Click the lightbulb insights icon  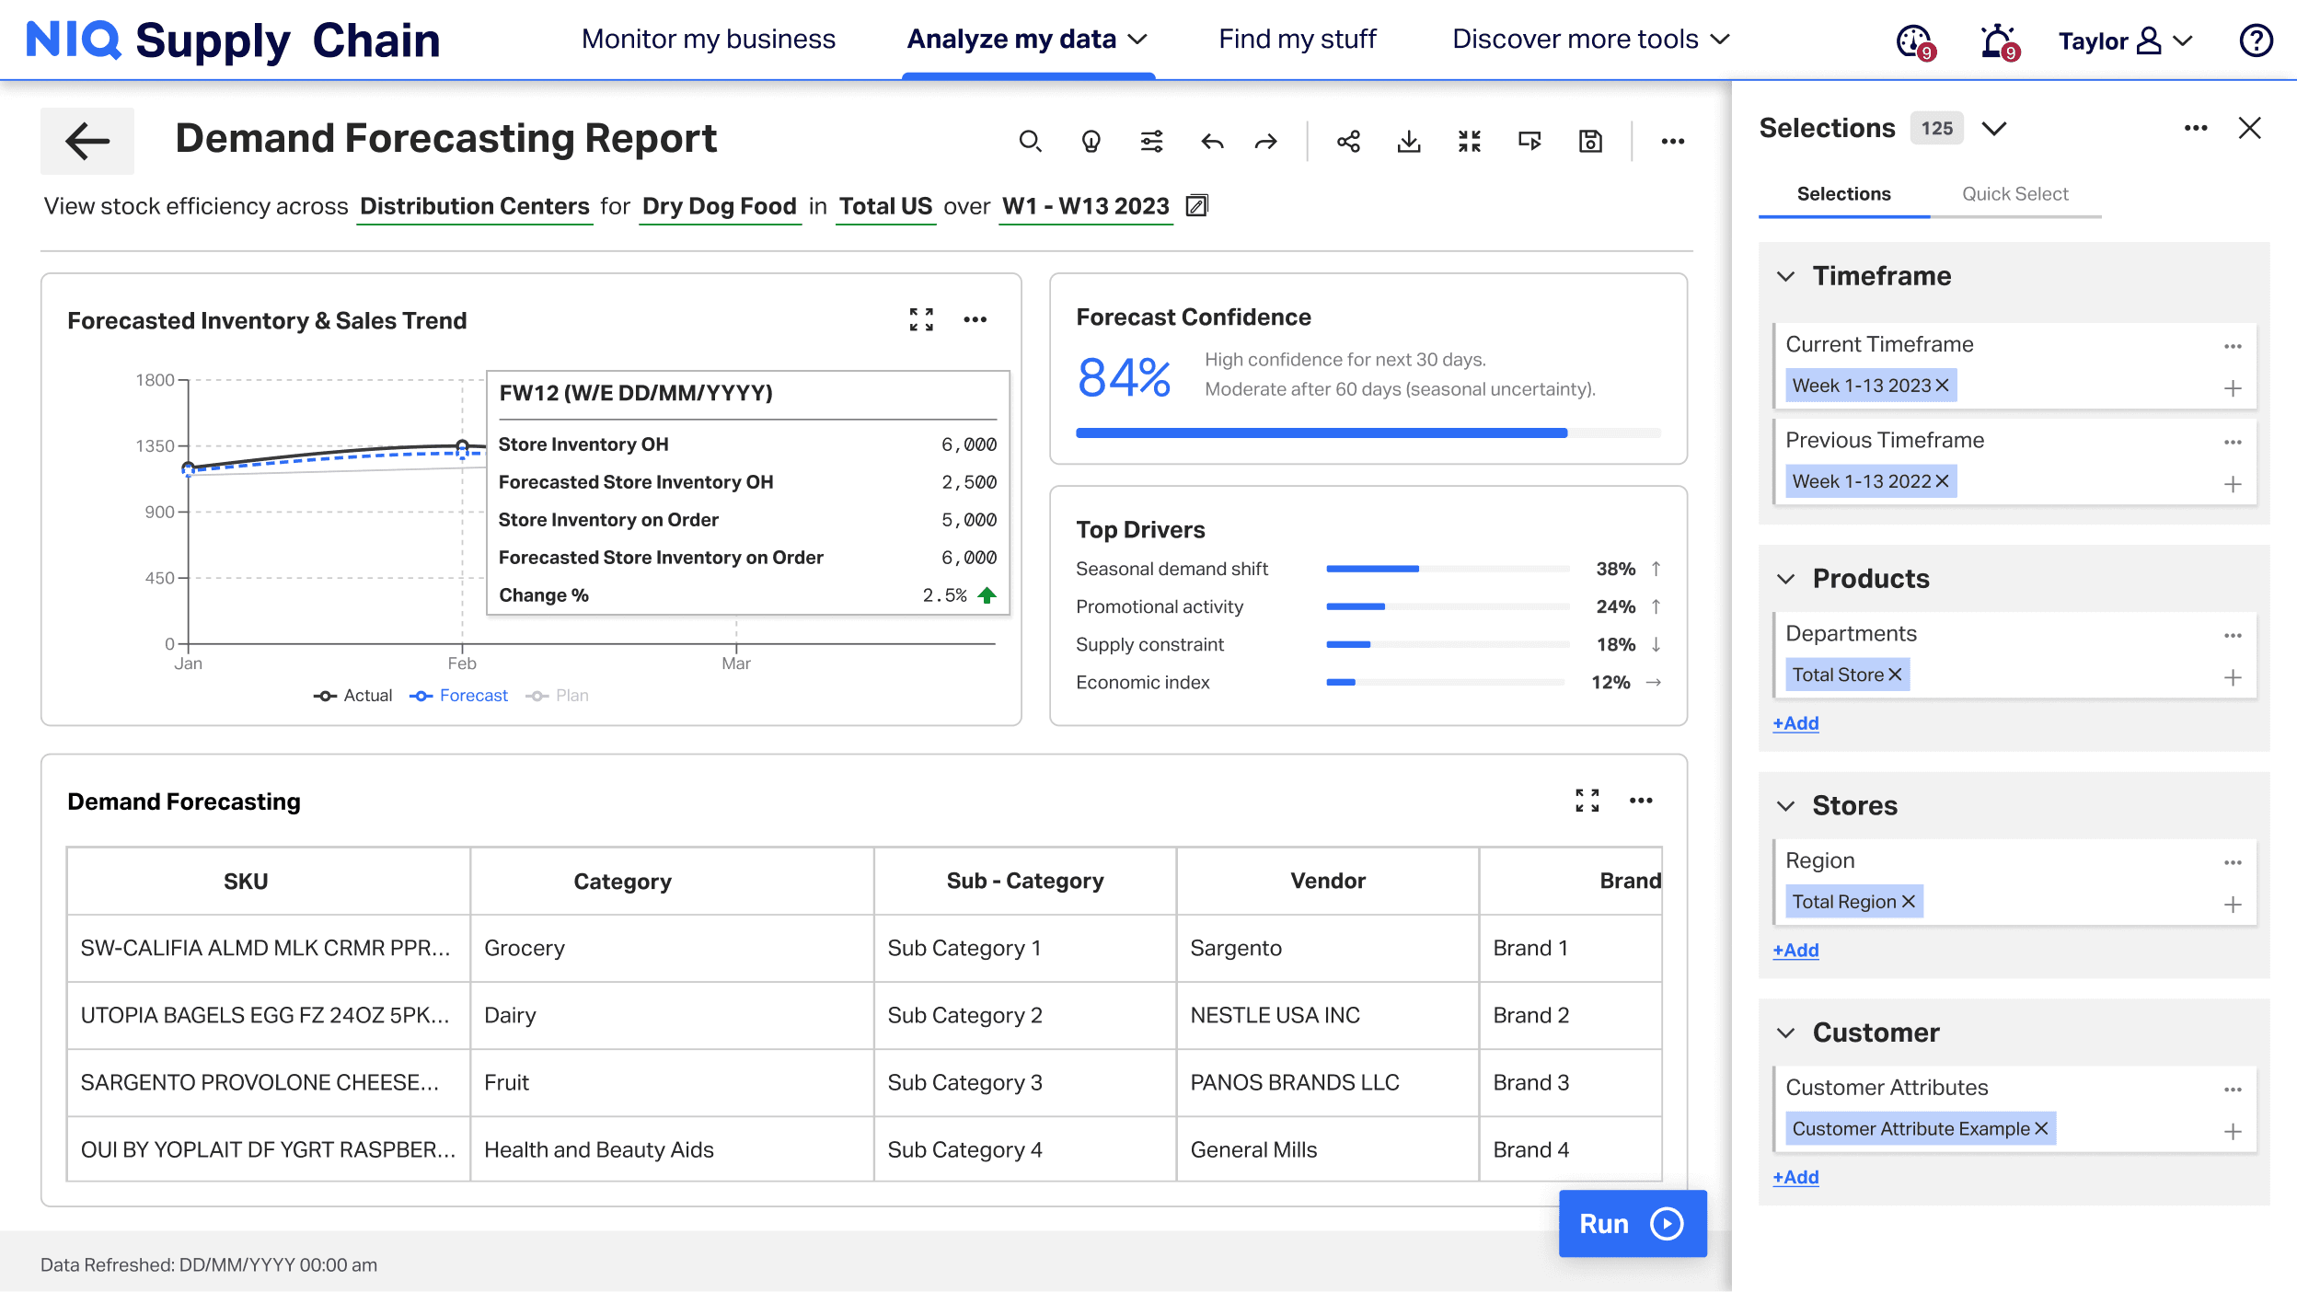(1091, 141)
